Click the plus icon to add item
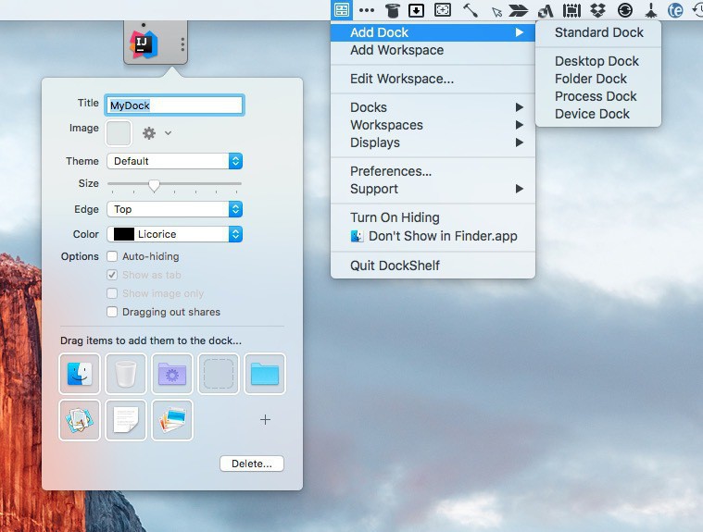 pyautogui.click(x=265, y=419)
